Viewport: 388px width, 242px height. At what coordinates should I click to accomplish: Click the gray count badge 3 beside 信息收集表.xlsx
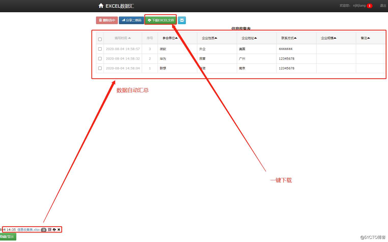(x=44, y=230)
